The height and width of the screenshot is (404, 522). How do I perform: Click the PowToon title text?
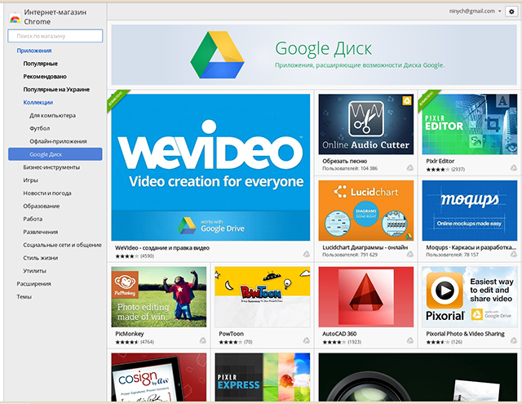point(231,334)
